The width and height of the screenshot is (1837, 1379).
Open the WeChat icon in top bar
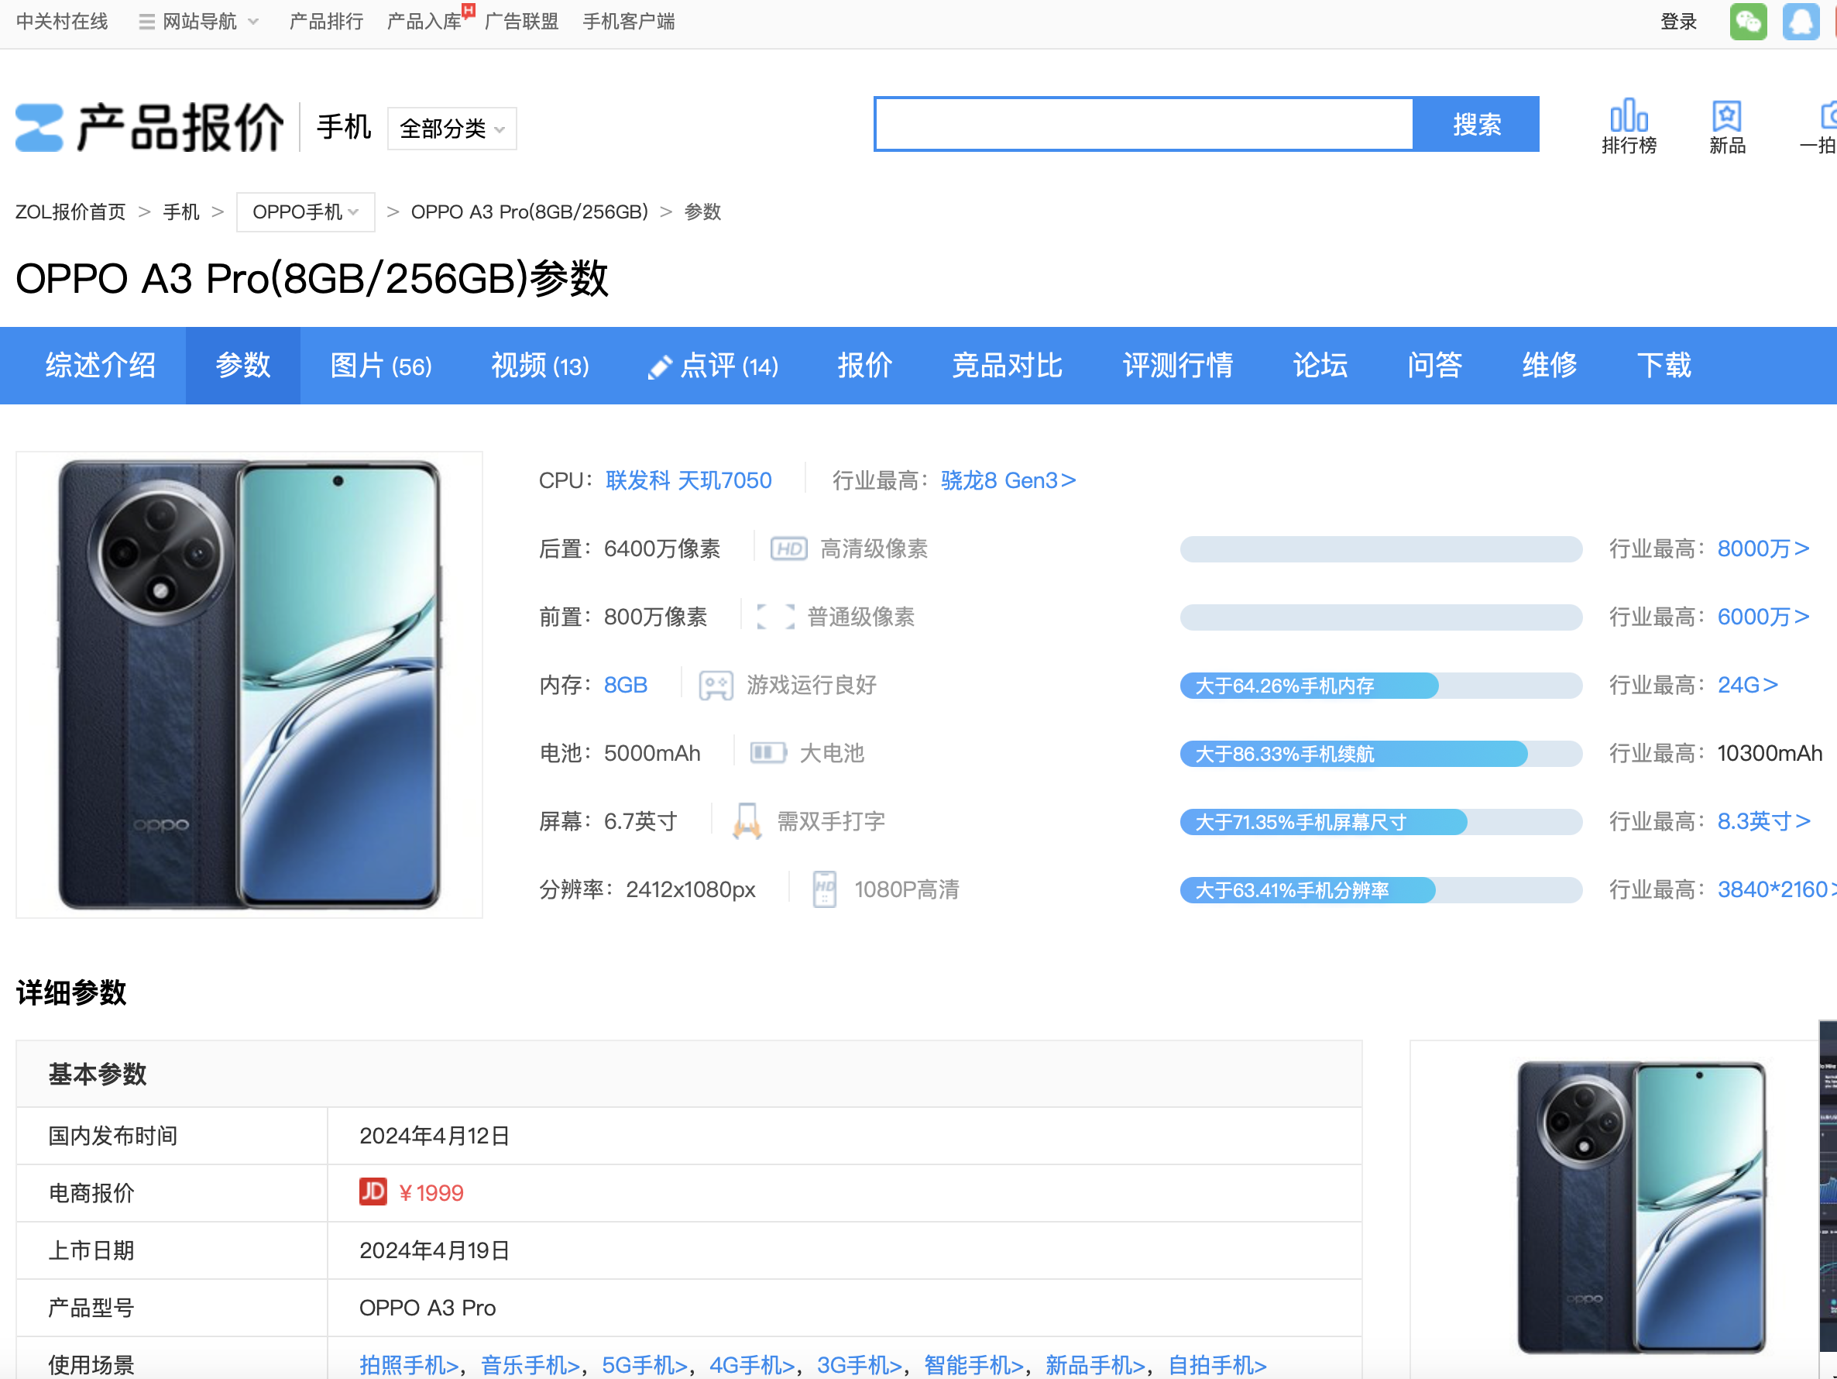coord(1747,22)
